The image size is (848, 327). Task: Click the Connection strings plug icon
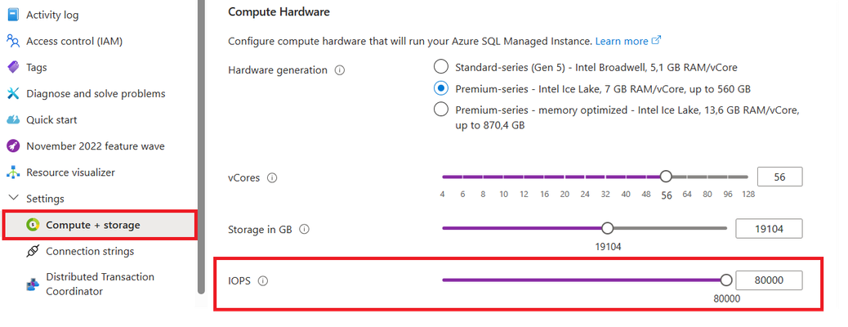click(x=33, y=251)
